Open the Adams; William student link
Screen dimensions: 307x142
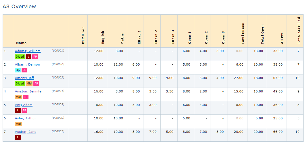(x=28, y=51)
